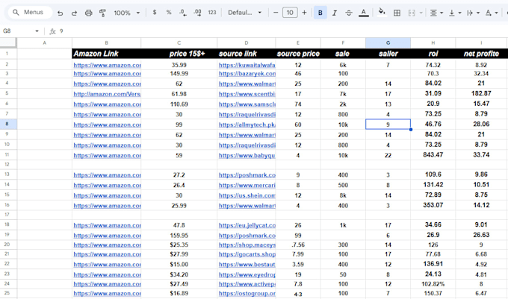Increase font size with plus button
This screenshot has height=299, width=508.
(x=304, y=13)
